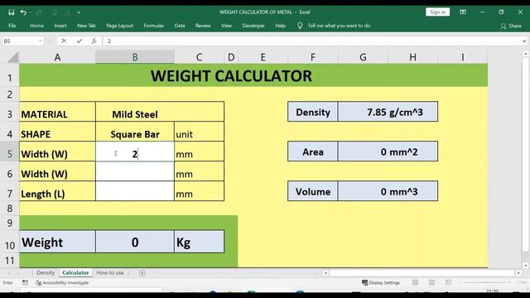
Task: Open Customize Quick Access Toolbar dropdown
Action: [x=79, y=12]
